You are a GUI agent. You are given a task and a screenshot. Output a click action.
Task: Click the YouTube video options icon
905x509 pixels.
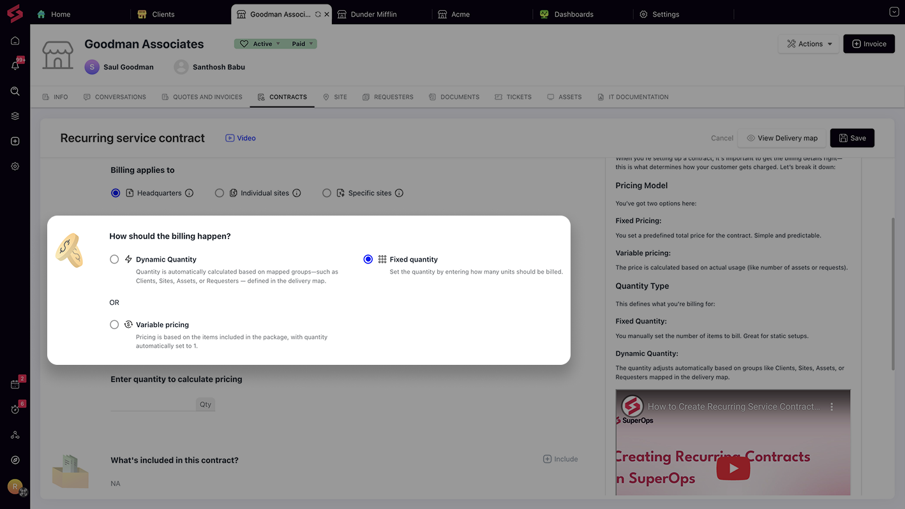pos(832,406)
